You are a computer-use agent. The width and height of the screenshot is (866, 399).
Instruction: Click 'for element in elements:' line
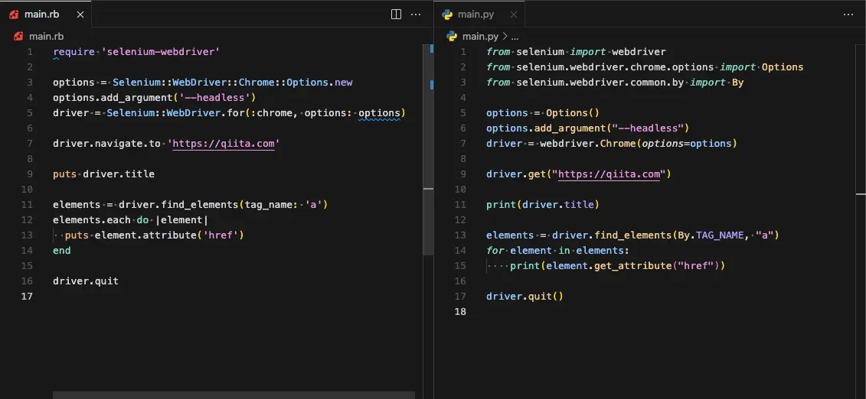click(x=558, y=251)
